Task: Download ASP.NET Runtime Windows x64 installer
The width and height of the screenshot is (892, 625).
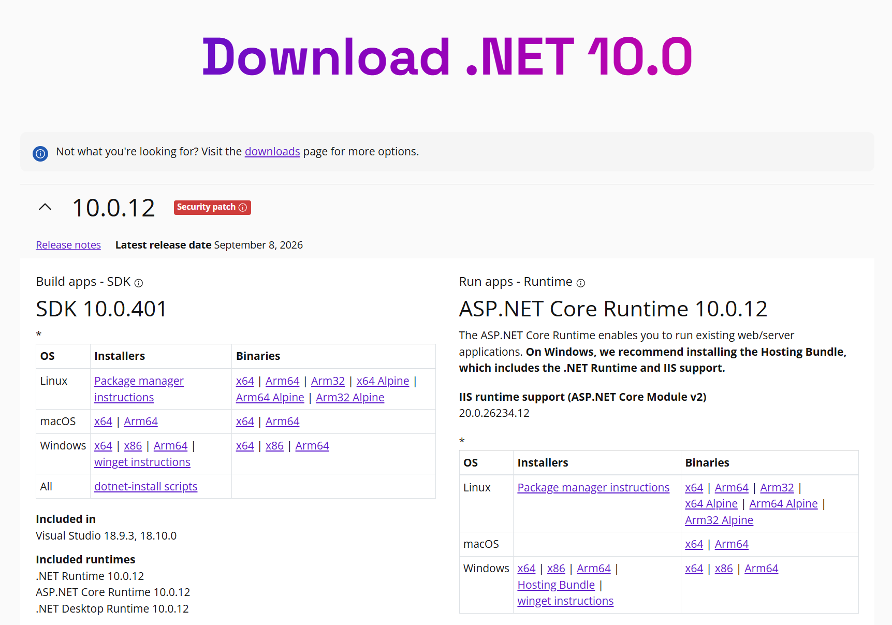Action: (527, 569)
